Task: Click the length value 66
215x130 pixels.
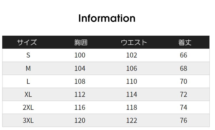Action: 183,55
